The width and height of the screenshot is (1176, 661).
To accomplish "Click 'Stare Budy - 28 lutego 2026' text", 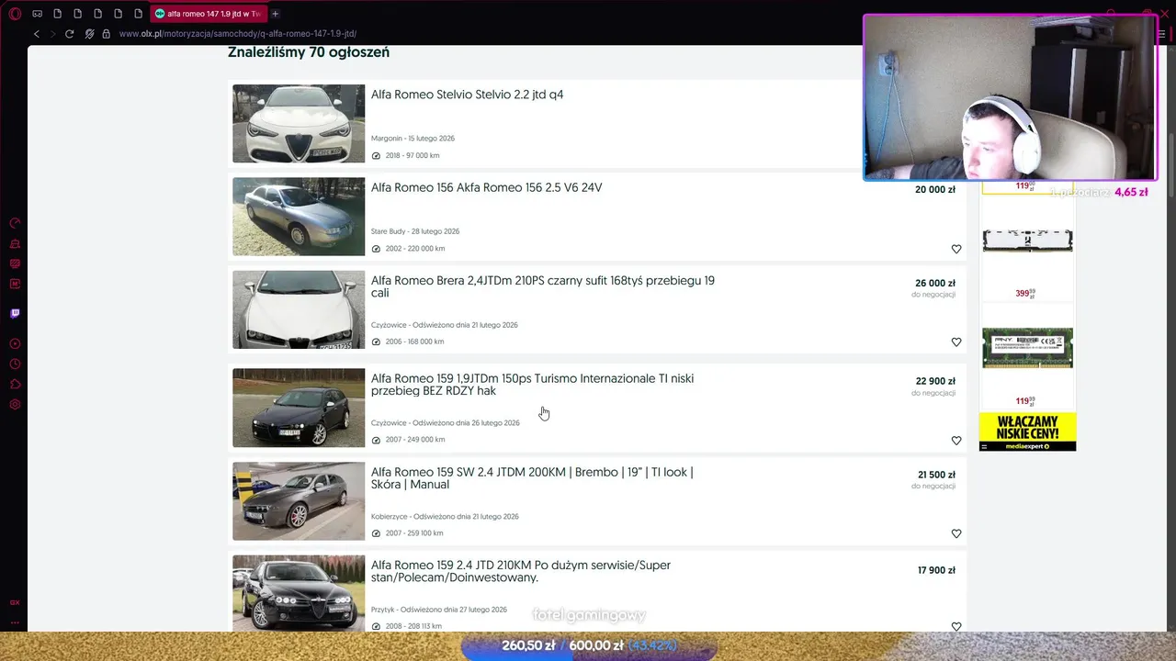I will pyautogui.click(x=415, y=231).
